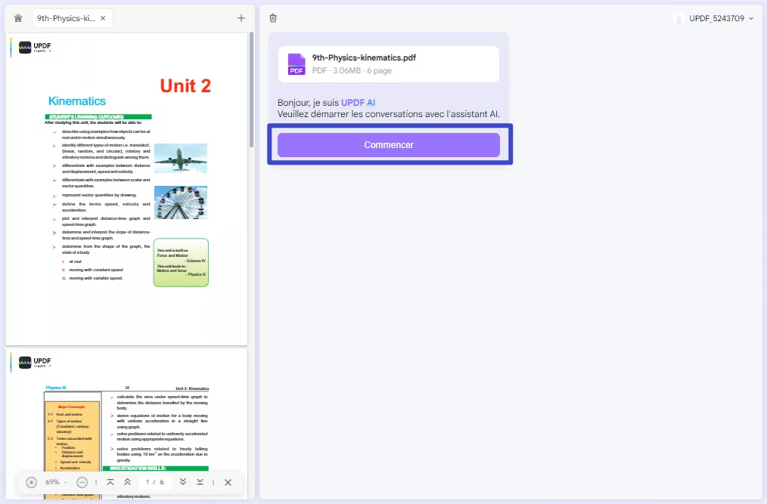
Task: Close the page navigation toolbar with X
Action: coord(228,482)
